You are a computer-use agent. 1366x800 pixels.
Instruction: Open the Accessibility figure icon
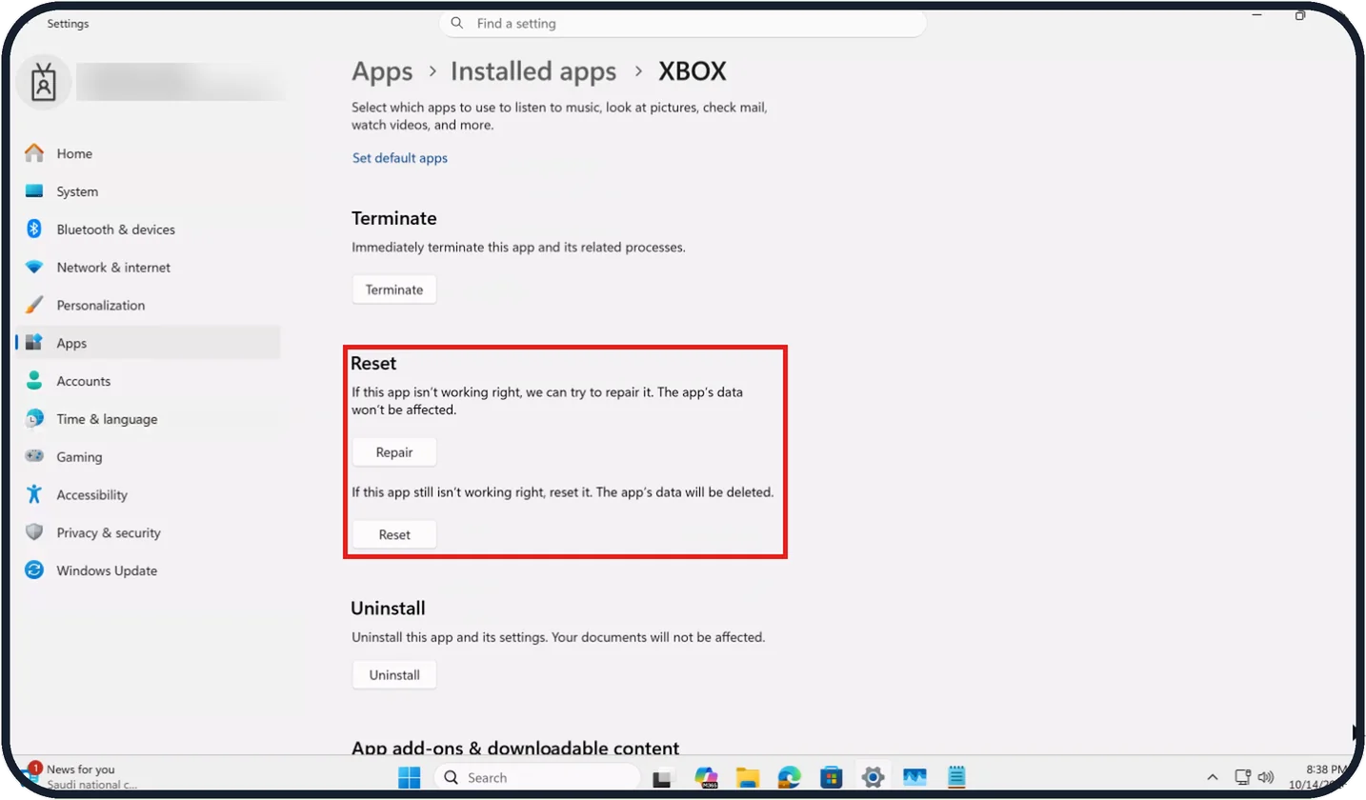pos(34,495)
